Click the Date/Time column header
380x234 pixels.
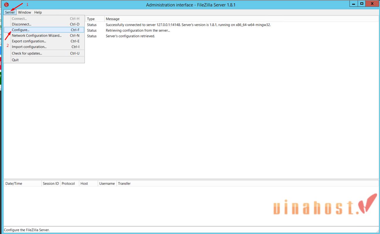[23, 183]
